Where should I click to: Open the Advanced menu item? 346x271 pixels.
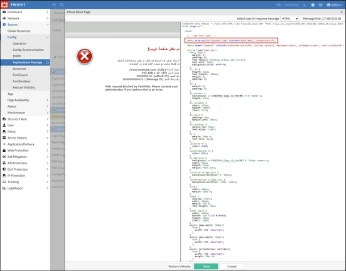[x=19, y=68]
